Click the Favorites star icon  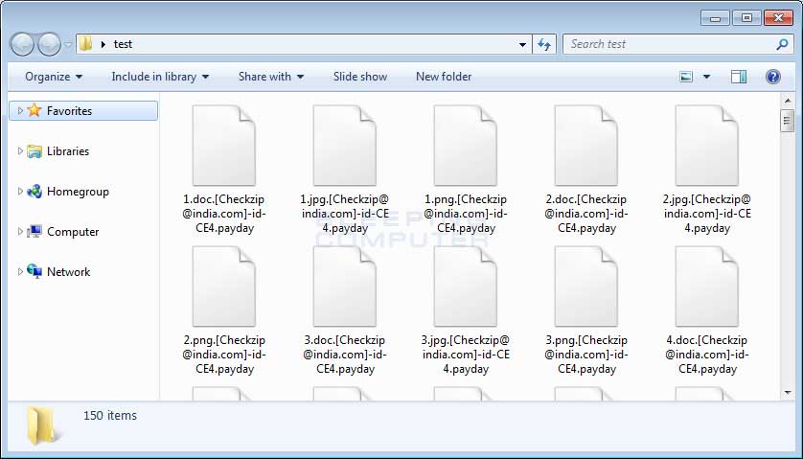tap(34, 110)
